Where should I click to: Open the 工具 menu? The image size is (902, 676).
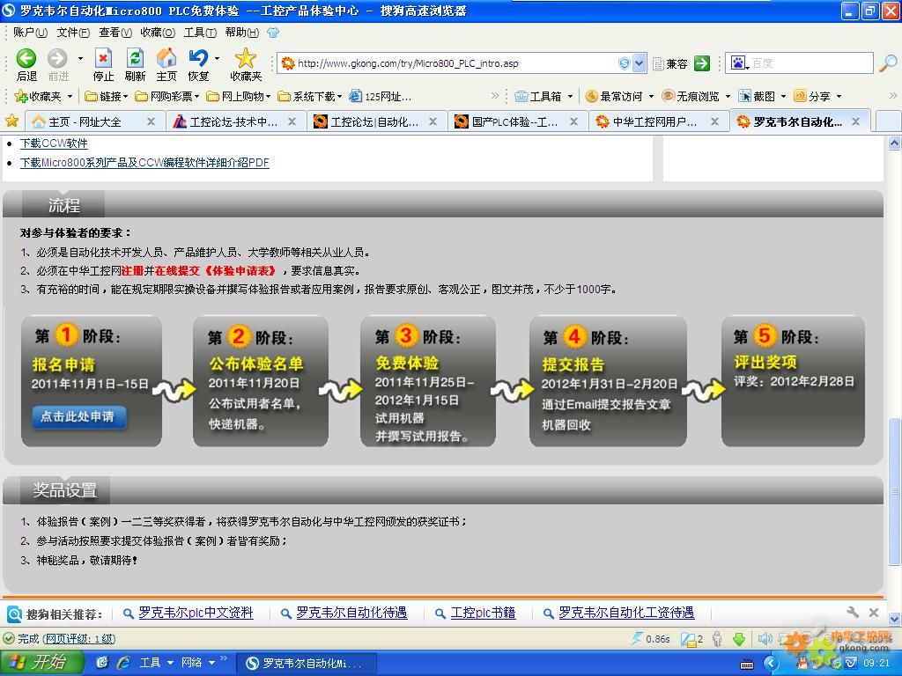200,33
